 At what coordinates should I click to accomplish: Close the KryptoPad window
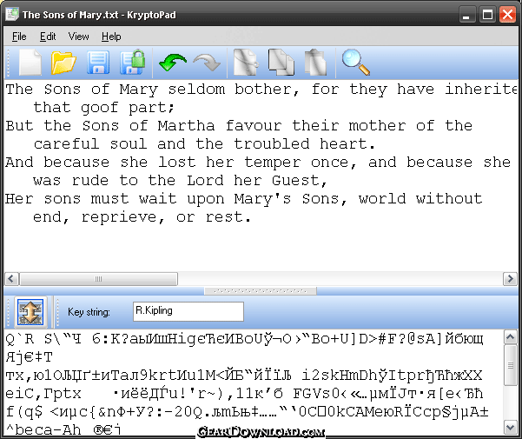508,15
